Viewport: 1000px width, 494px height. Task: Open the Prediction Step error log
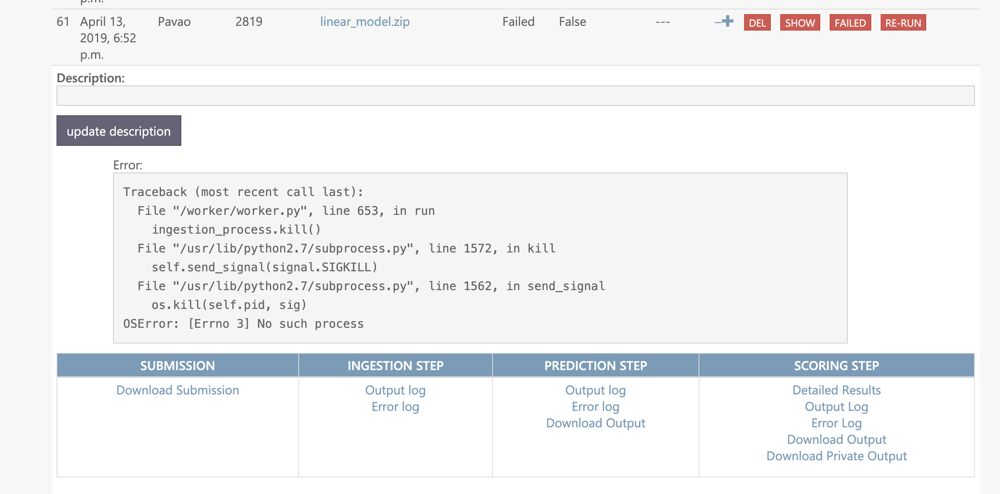point(595,407)
